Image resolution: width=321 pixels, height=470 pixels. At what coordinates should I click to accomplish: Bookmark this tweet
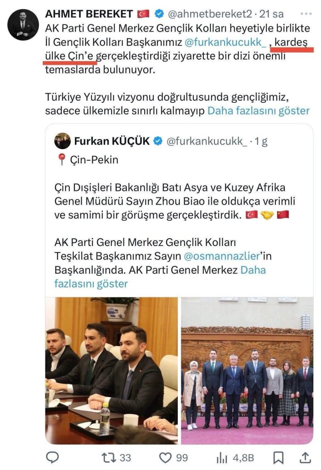pyautogui.click(x=278, y=458)
